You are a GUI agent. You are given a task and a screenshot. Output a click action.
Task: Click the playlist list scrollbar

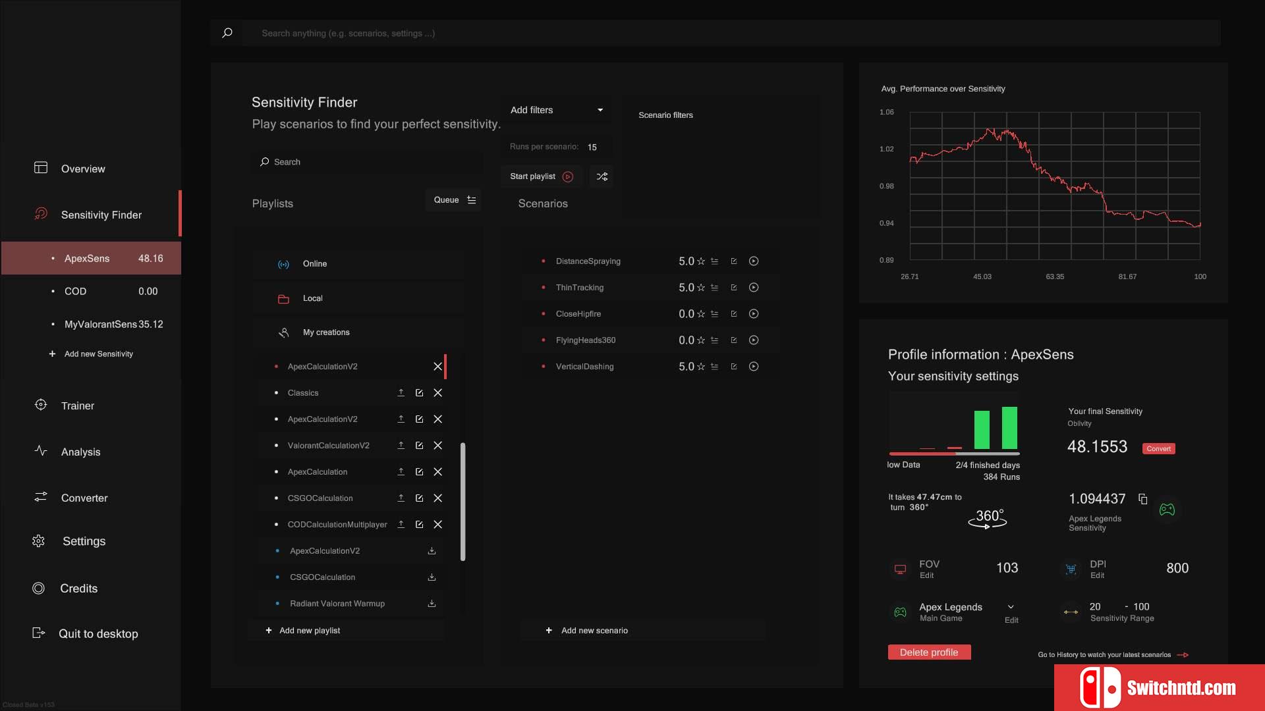point(463,502)
